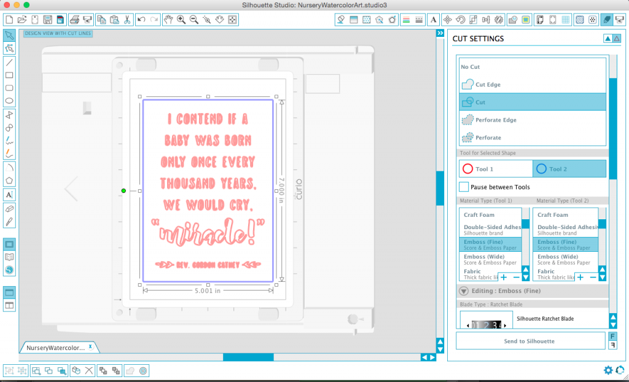Select the Knife tool
Viewport: 629px width, 382px height.
coord(9,222)
